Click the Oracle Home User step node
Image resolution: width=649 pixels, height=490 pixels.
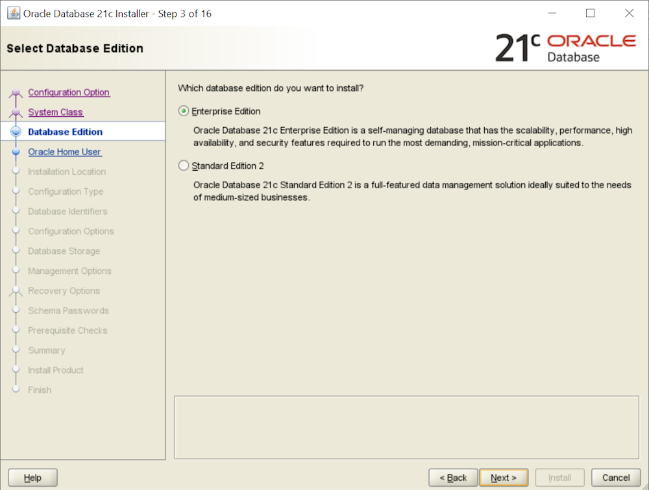[16, 152]
